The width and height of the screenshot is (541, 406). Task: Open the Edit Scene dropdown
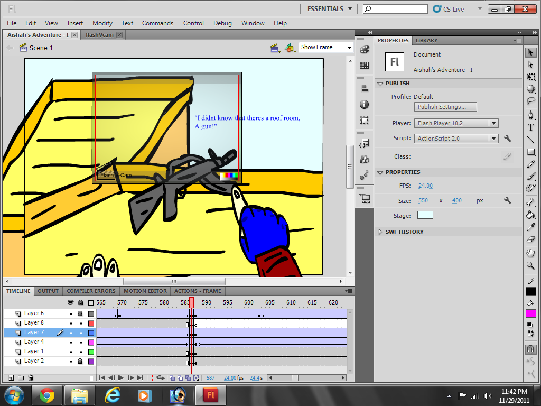pyautogui.click(x=275, y=48)
